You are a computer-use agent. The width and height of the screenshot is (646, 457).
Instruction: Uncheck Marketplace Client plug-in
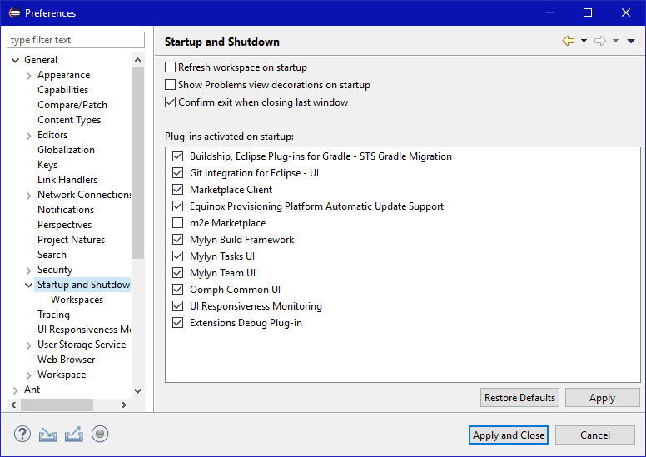[x=177, y=190]
